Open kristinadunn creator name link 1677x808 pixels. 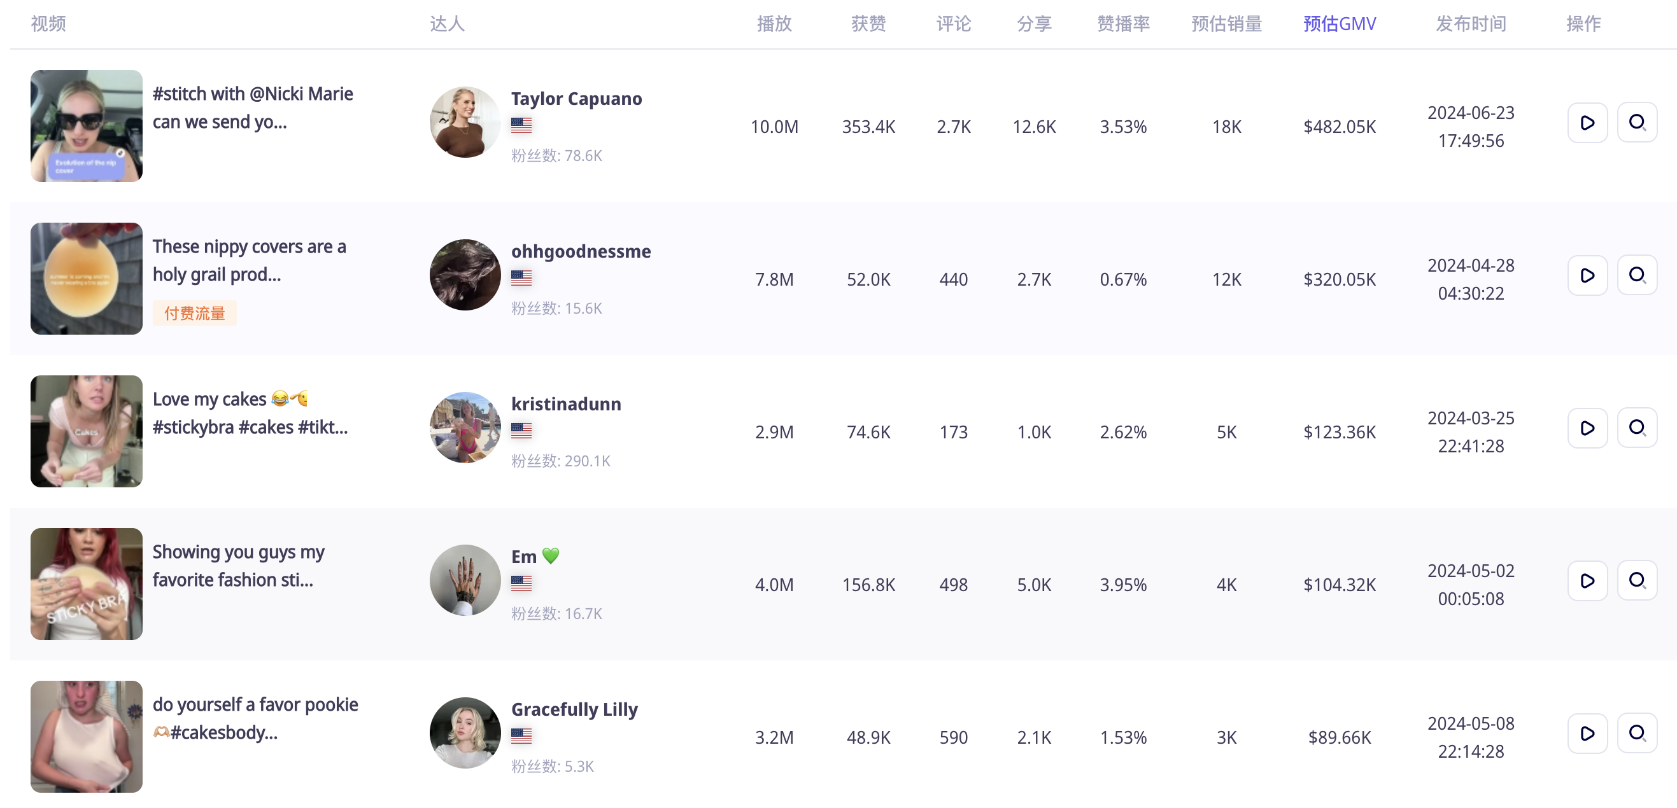[566, 404]
